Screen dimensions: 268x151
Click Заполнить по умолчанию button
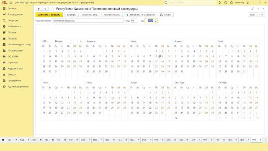click(141, 15)
